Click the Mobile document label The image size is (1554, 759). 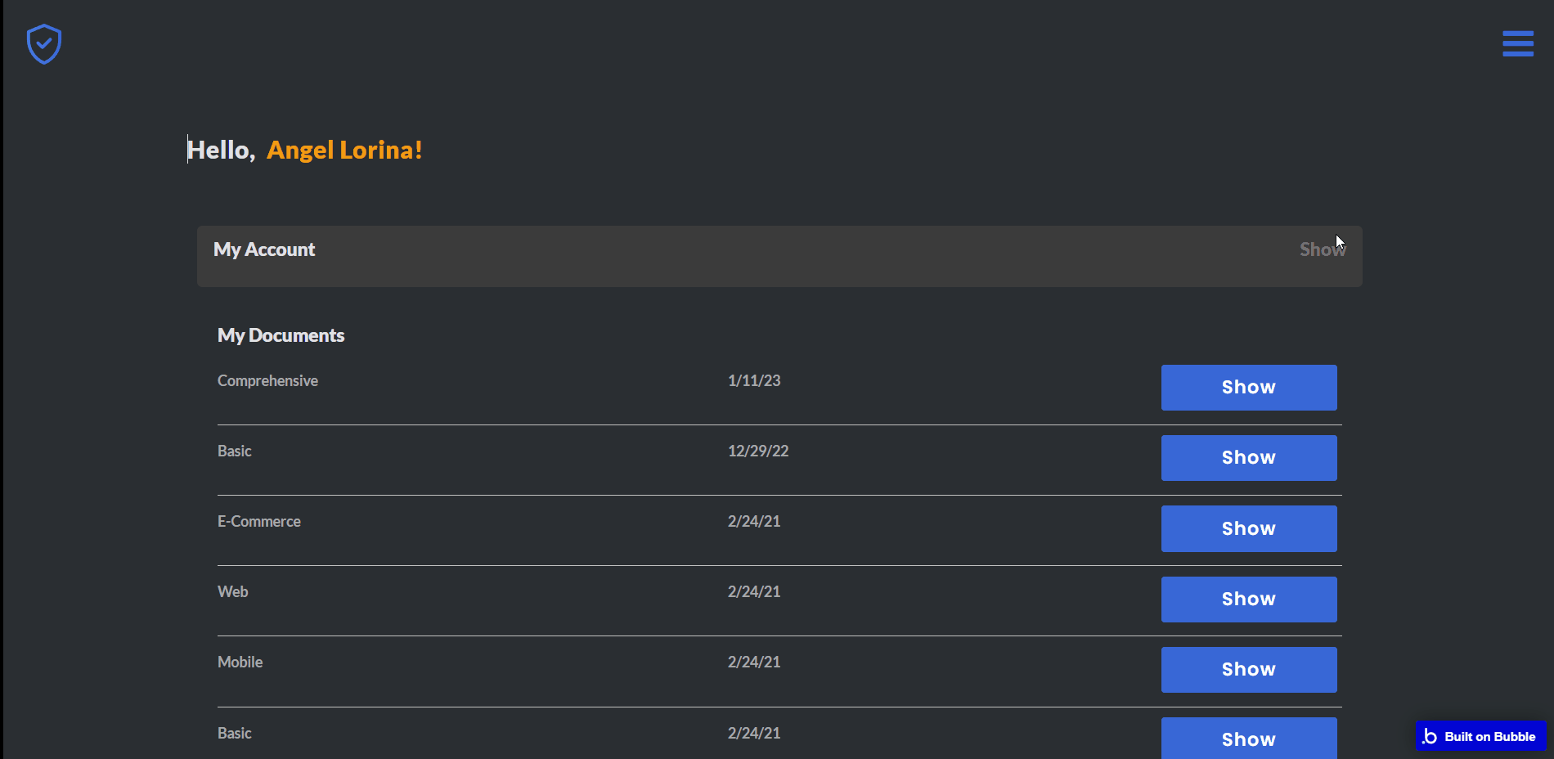click(240, 662)
